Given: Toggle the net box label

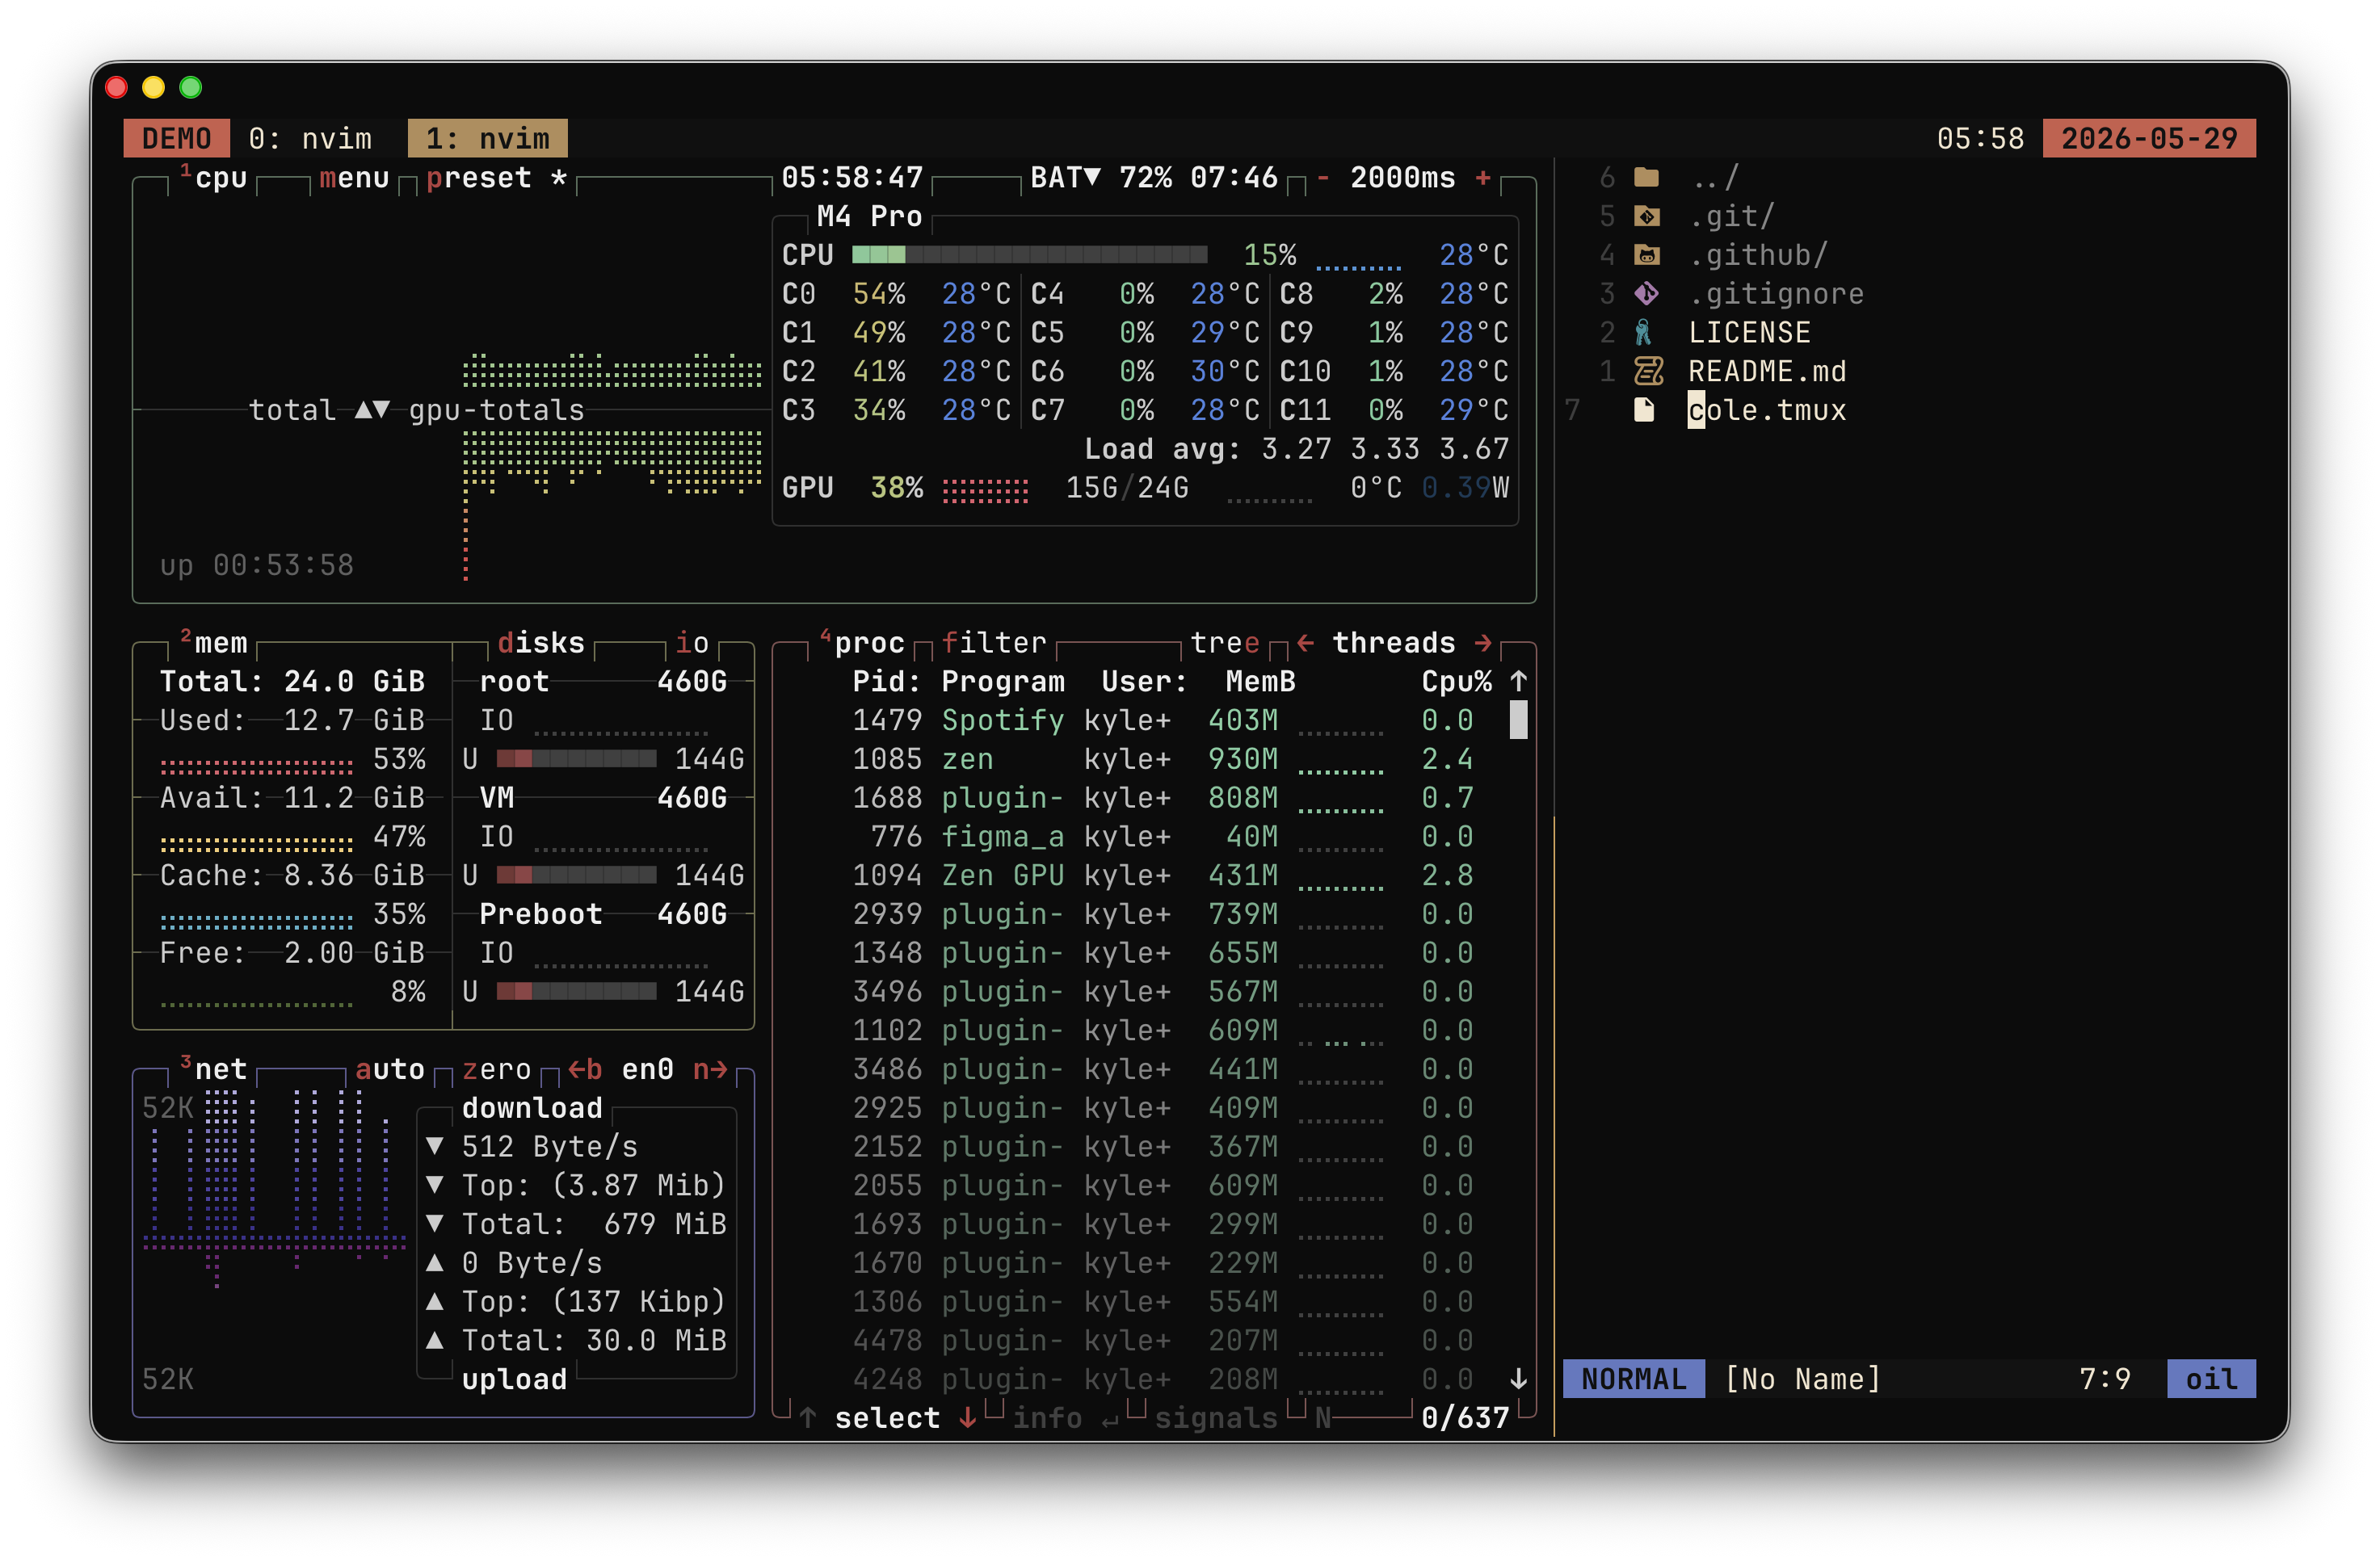Looking at the screenshot, I should pyautogui.click(x=221, y=1070).
